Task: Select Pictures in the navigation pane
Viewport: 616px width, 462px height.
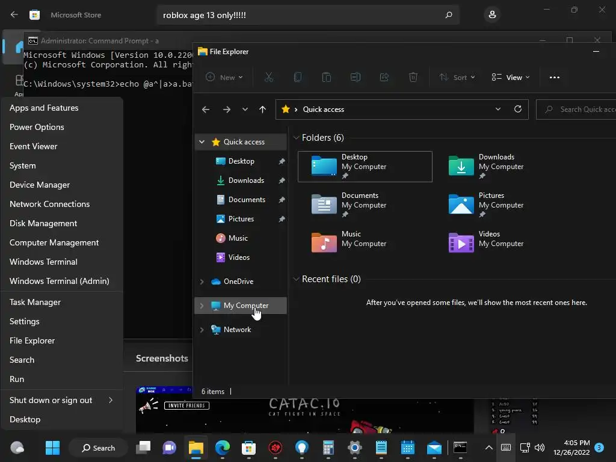Action: pos(241,219)
